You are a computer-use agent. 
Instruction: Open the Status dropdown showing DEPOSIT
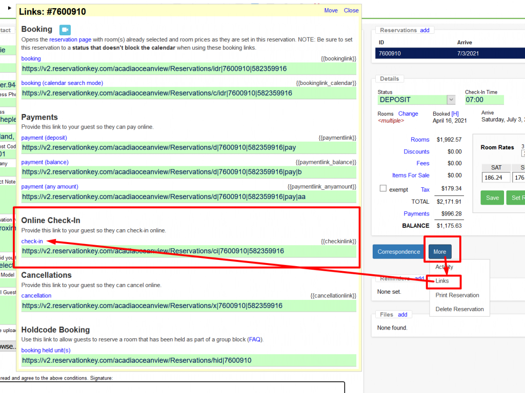point(451,100)
